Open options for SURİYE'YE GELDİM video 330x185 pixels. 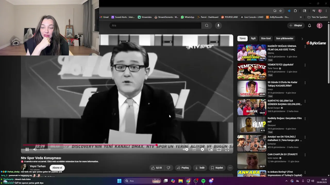[305, 101]
